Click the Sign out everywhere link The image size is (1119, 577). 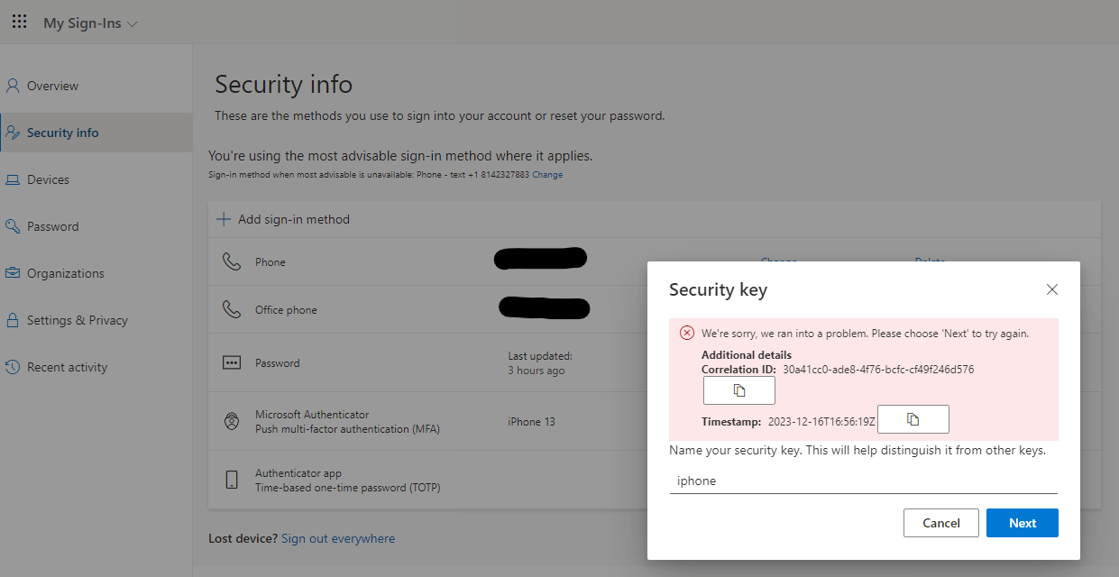coord(338,538)
